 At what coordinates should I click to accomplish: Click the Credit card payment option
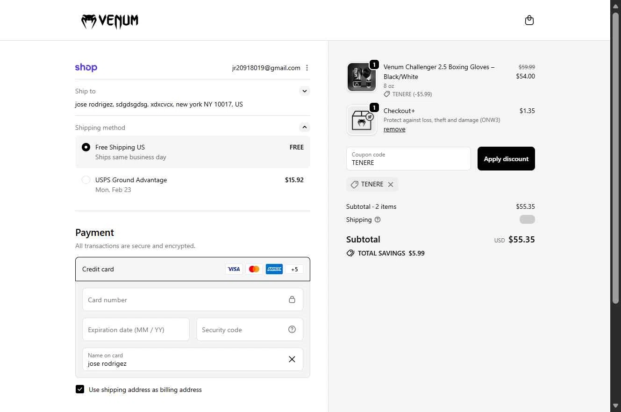point(193,269)
